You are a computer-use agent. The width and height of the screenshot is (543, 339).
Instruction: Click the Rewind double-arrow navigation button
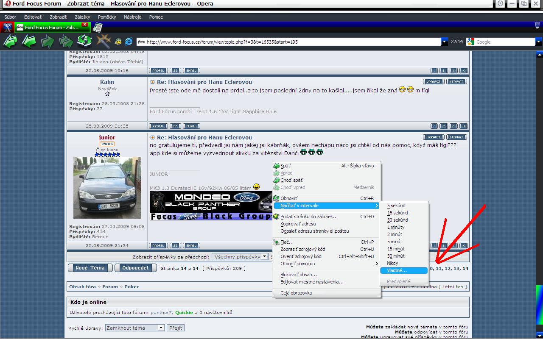pyautogui.click(x=10, y=42)
